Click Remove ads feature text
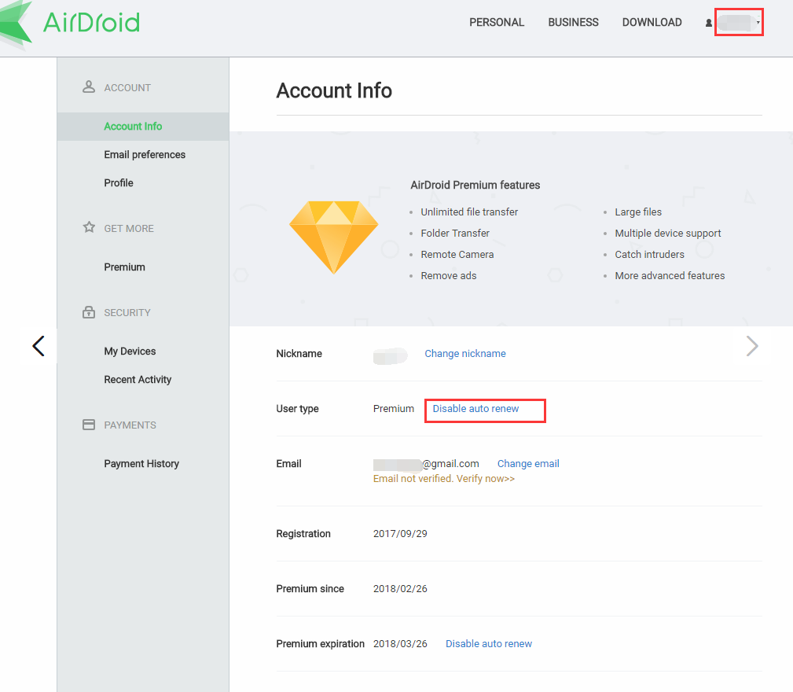The image size is (793, 692). 449,275
